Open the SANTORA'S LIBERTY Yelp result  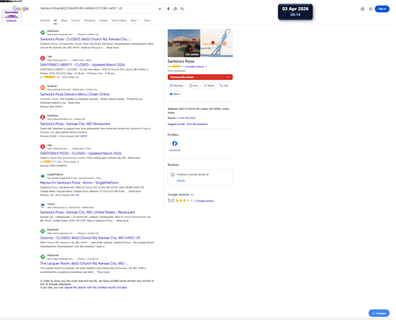pos(82,65)
